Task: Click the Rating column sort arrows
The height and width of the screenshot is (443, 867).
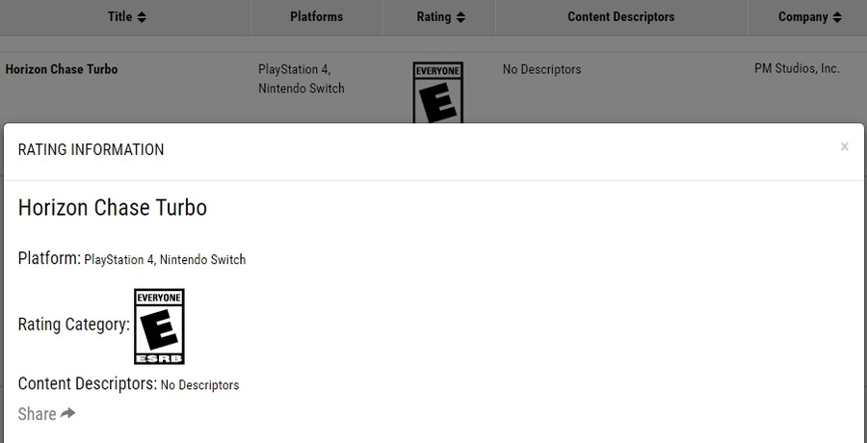Action: [460, 17]
